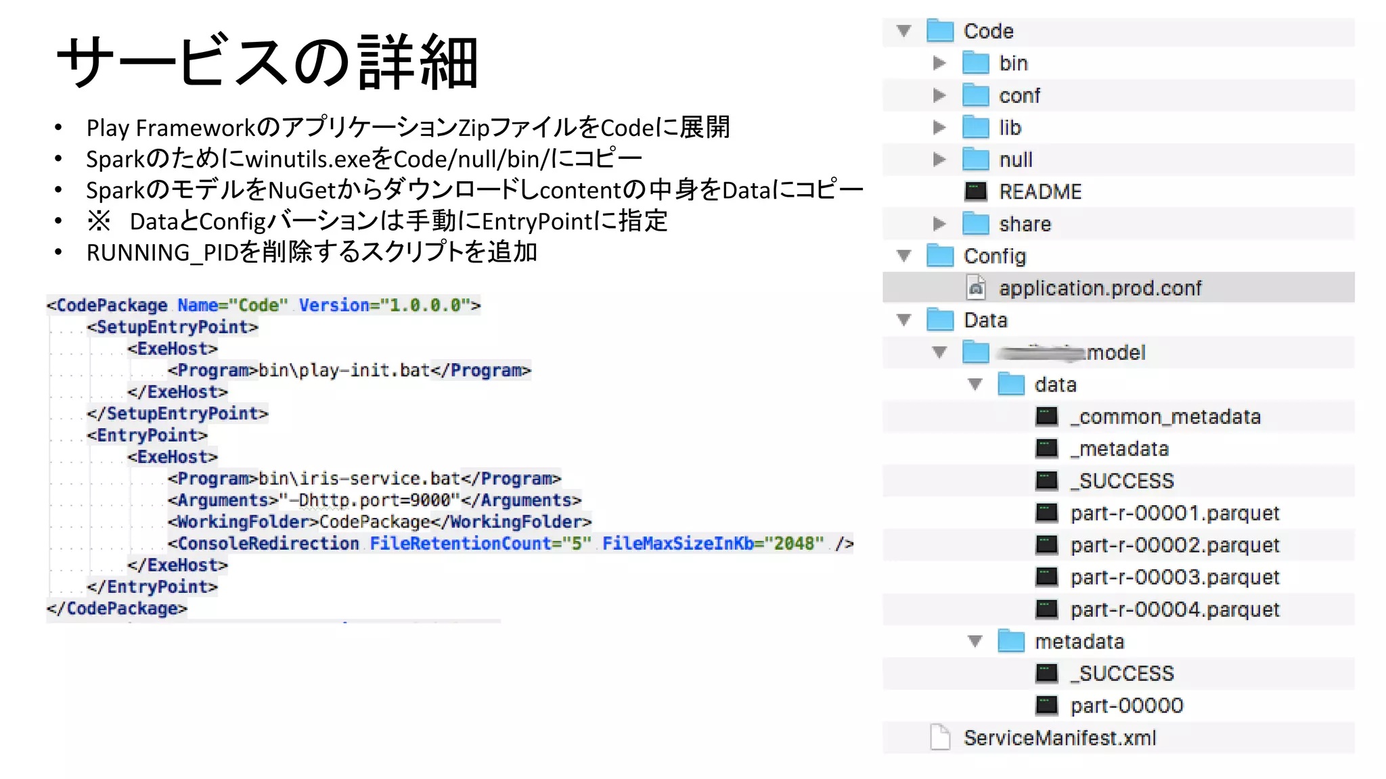This screenshot has height=779, width=1386.
Task: Select the part-r-00002.parquet file name
Action: 1175,545
